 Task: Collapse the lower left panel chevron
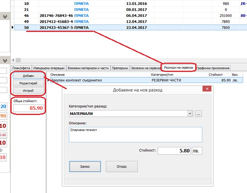tap(5, 60)
